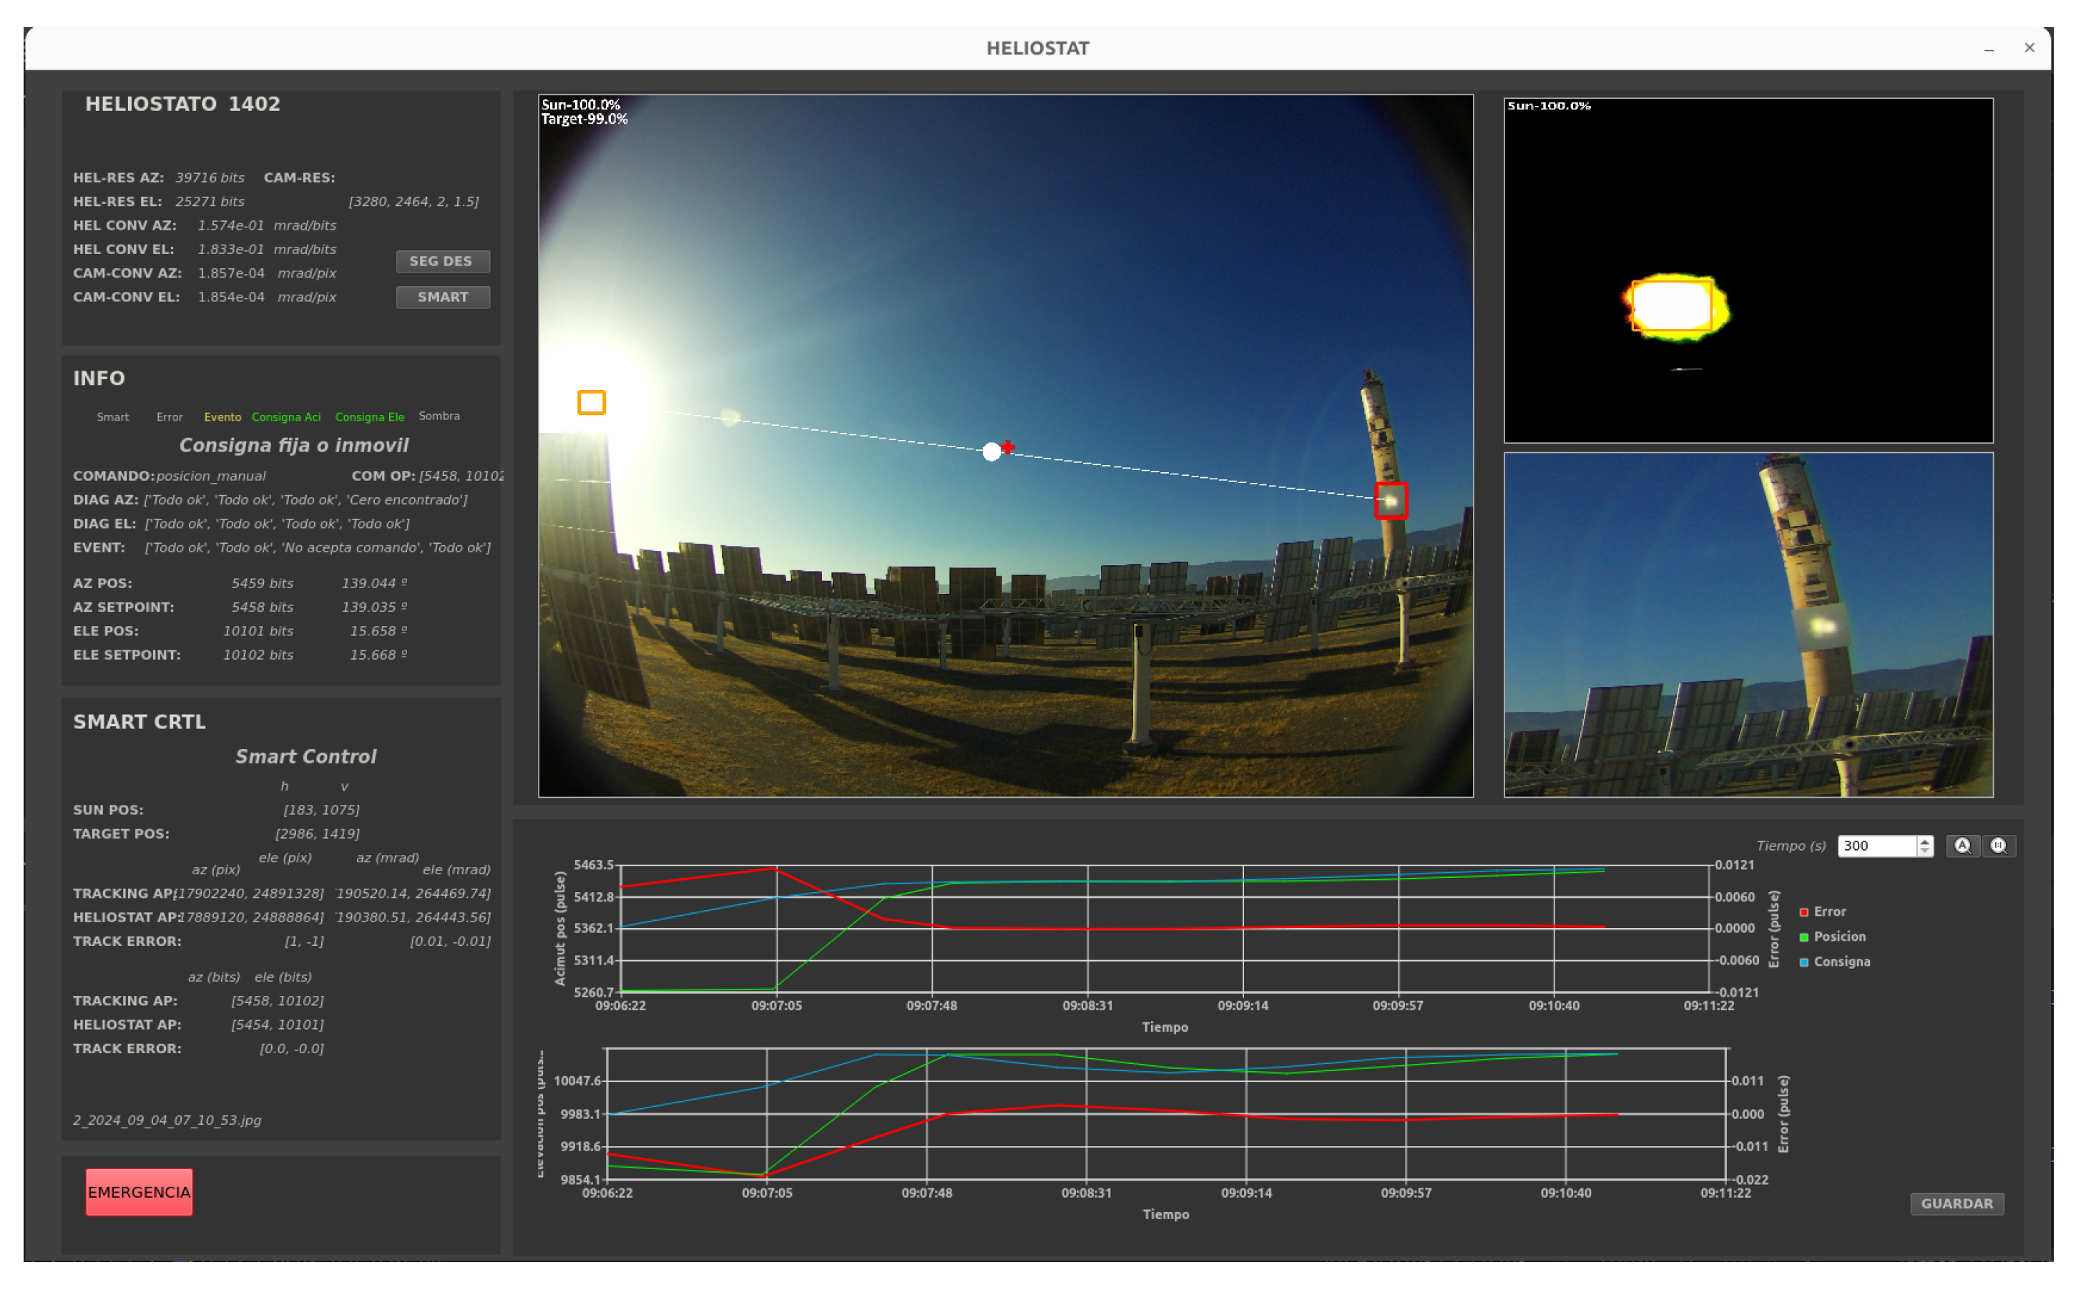Viewport: 2076px width, 1290px height.
Task: Click the yellow box in sun threshold view
Action: (1671, 305)
